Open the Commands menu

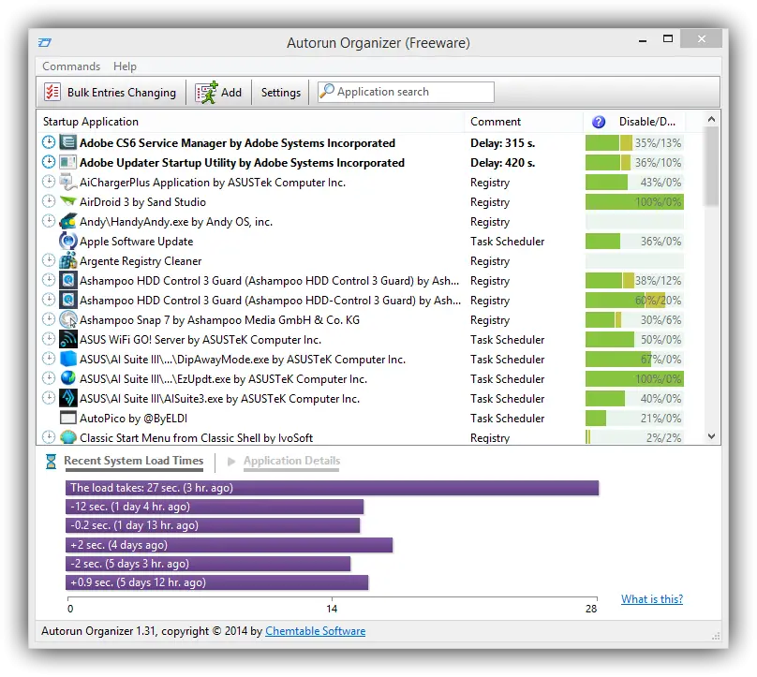coord(71,66)
